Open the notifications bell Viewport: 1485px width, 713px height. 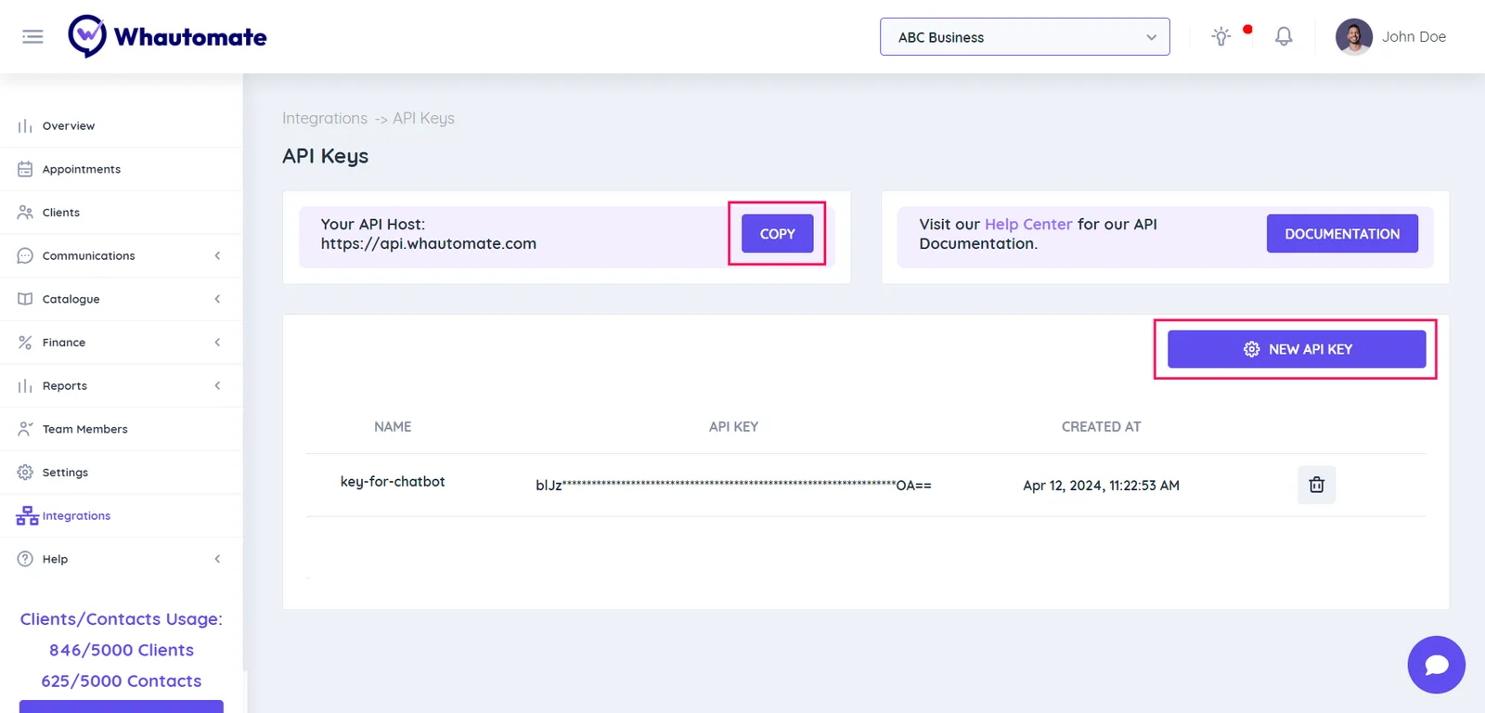[1284, 36]
